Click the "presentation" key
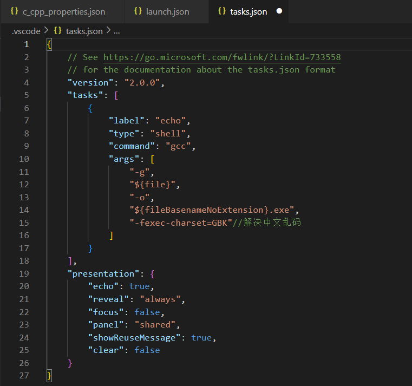The height and width of the screenshot is (386, 412). (103, 274)
